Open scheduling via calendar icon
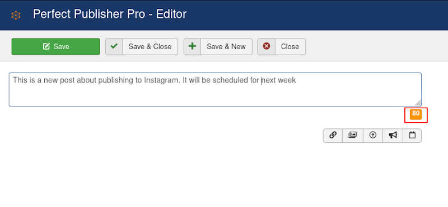The height and width of the screenshot is (207, 448). click(412, 135)
